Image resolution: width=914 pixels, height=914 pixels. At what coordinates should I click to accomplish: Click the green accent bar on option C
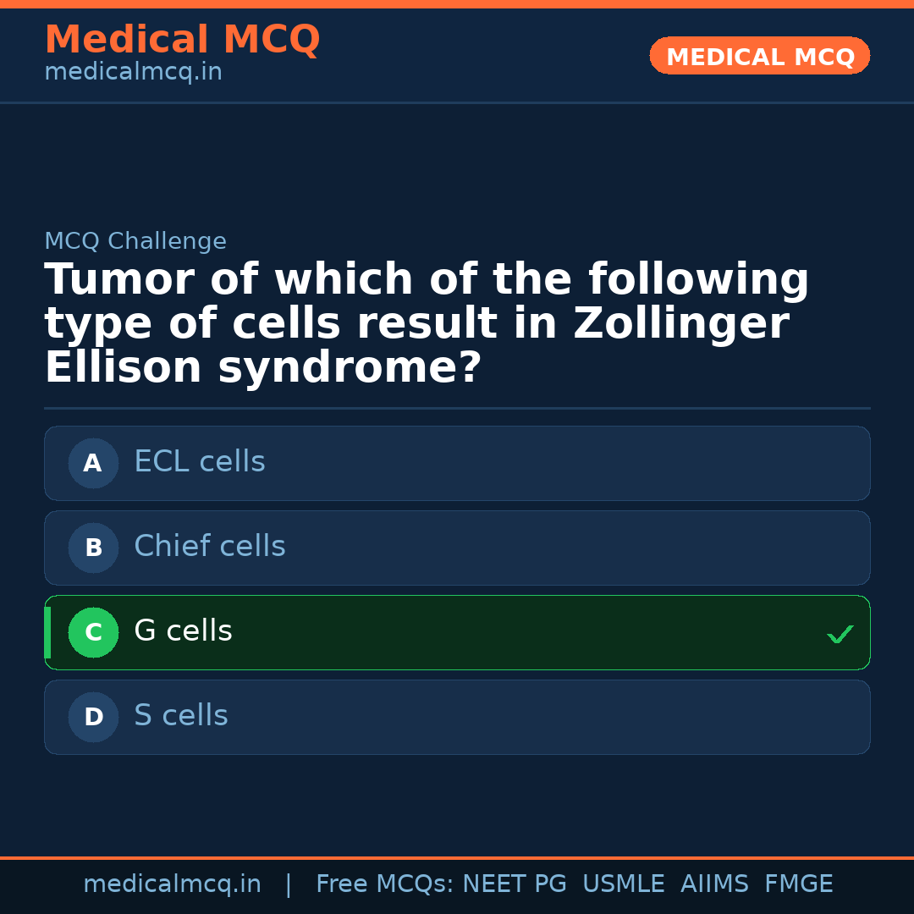[47, 632]
